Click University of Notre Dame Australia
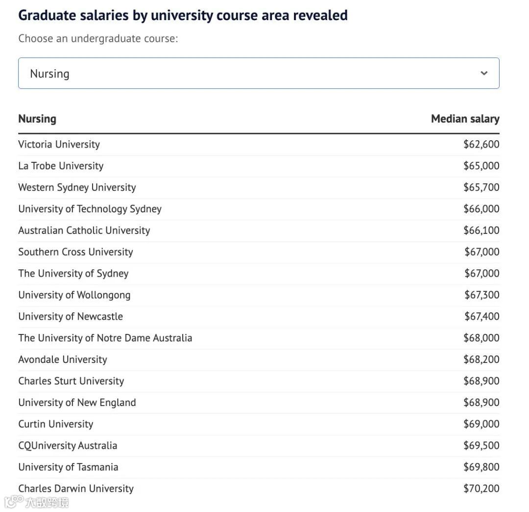Viewport: 529px width, 512px height. pos(105,338)
